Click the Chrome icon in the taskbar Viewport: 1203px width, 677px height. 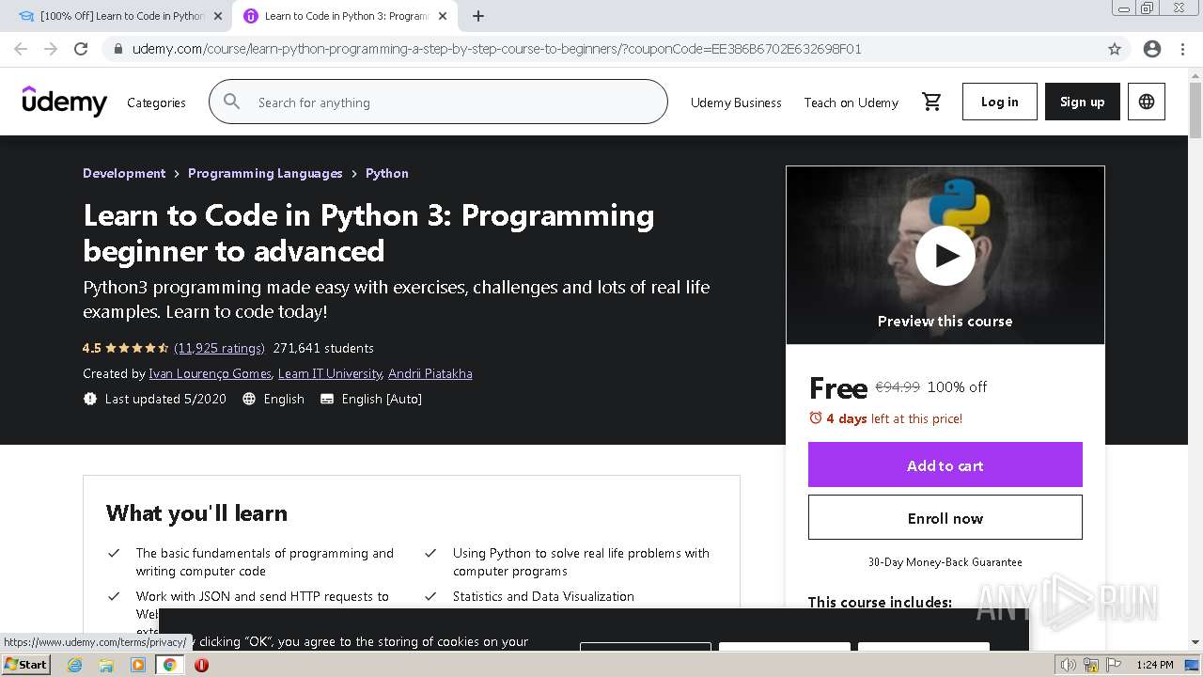(x=169, y=665)
